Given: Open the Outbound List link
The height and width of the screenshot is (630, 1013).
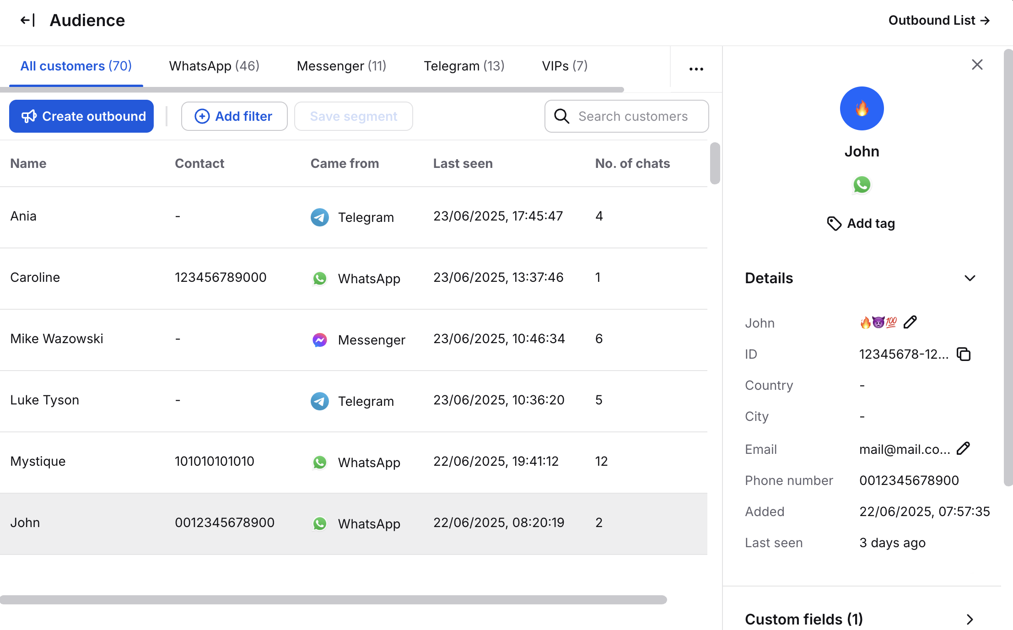Looking at the screenshot, I should tap(939, 21).
